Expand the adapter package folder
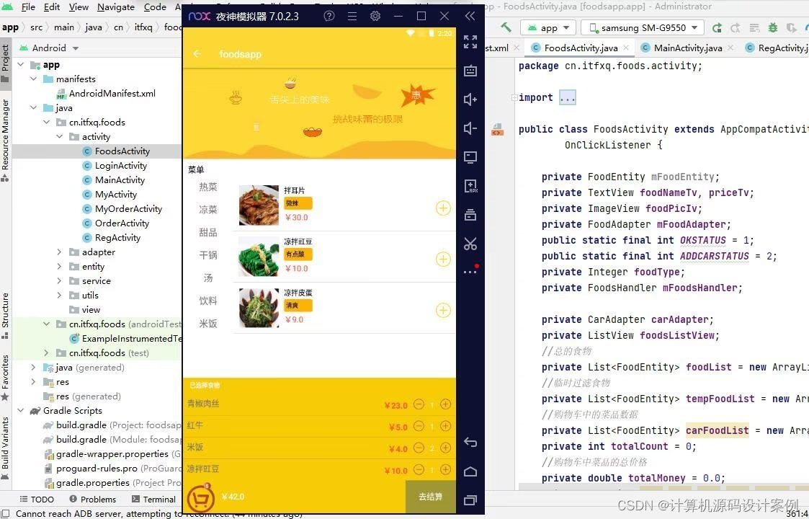 click(x=59, y=252)
